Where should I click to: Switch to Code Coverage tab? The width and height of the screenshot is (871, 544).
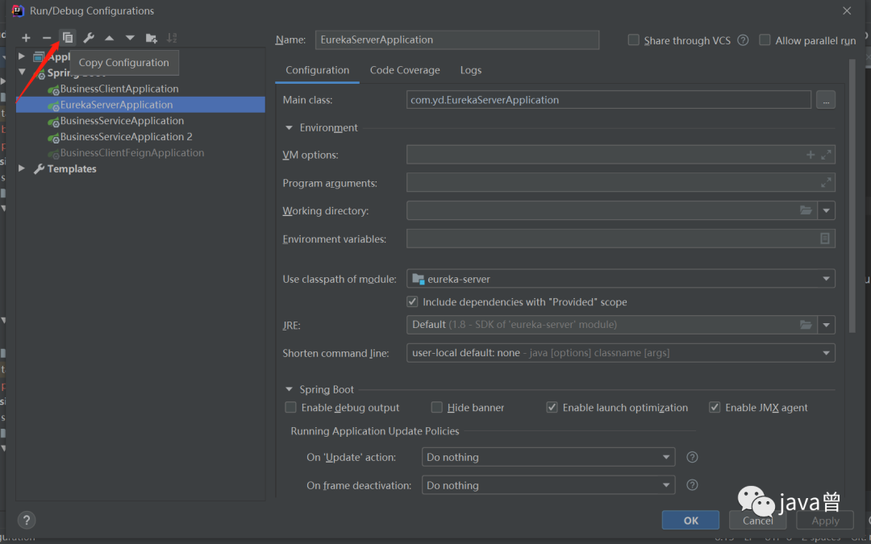[x=405, y=70]
